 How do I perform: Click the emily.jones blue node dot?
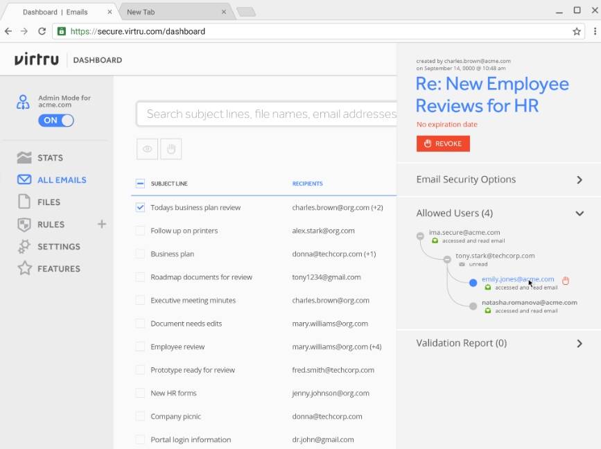(x=473, y=283)
